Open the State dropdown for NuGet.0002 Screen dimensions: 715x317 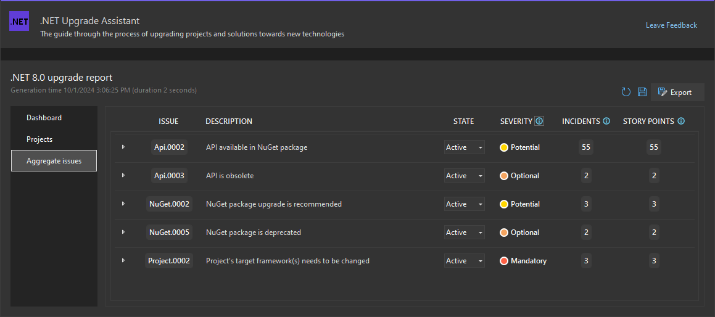click(x=464, y=204)
